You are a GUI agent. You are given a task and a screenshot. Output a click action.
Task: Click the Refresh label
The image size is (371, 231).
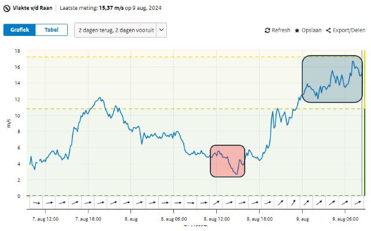(281, 30)
